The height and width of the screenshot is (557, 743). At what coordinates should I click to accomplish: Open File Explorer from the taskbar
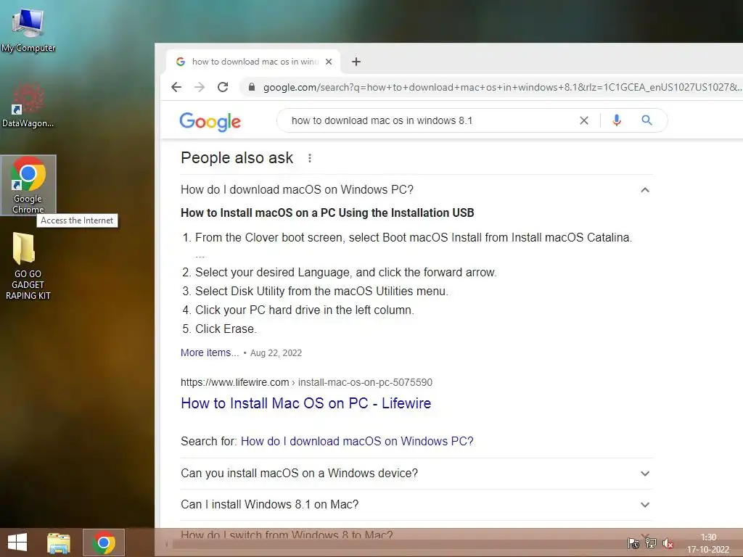point(59,542)
